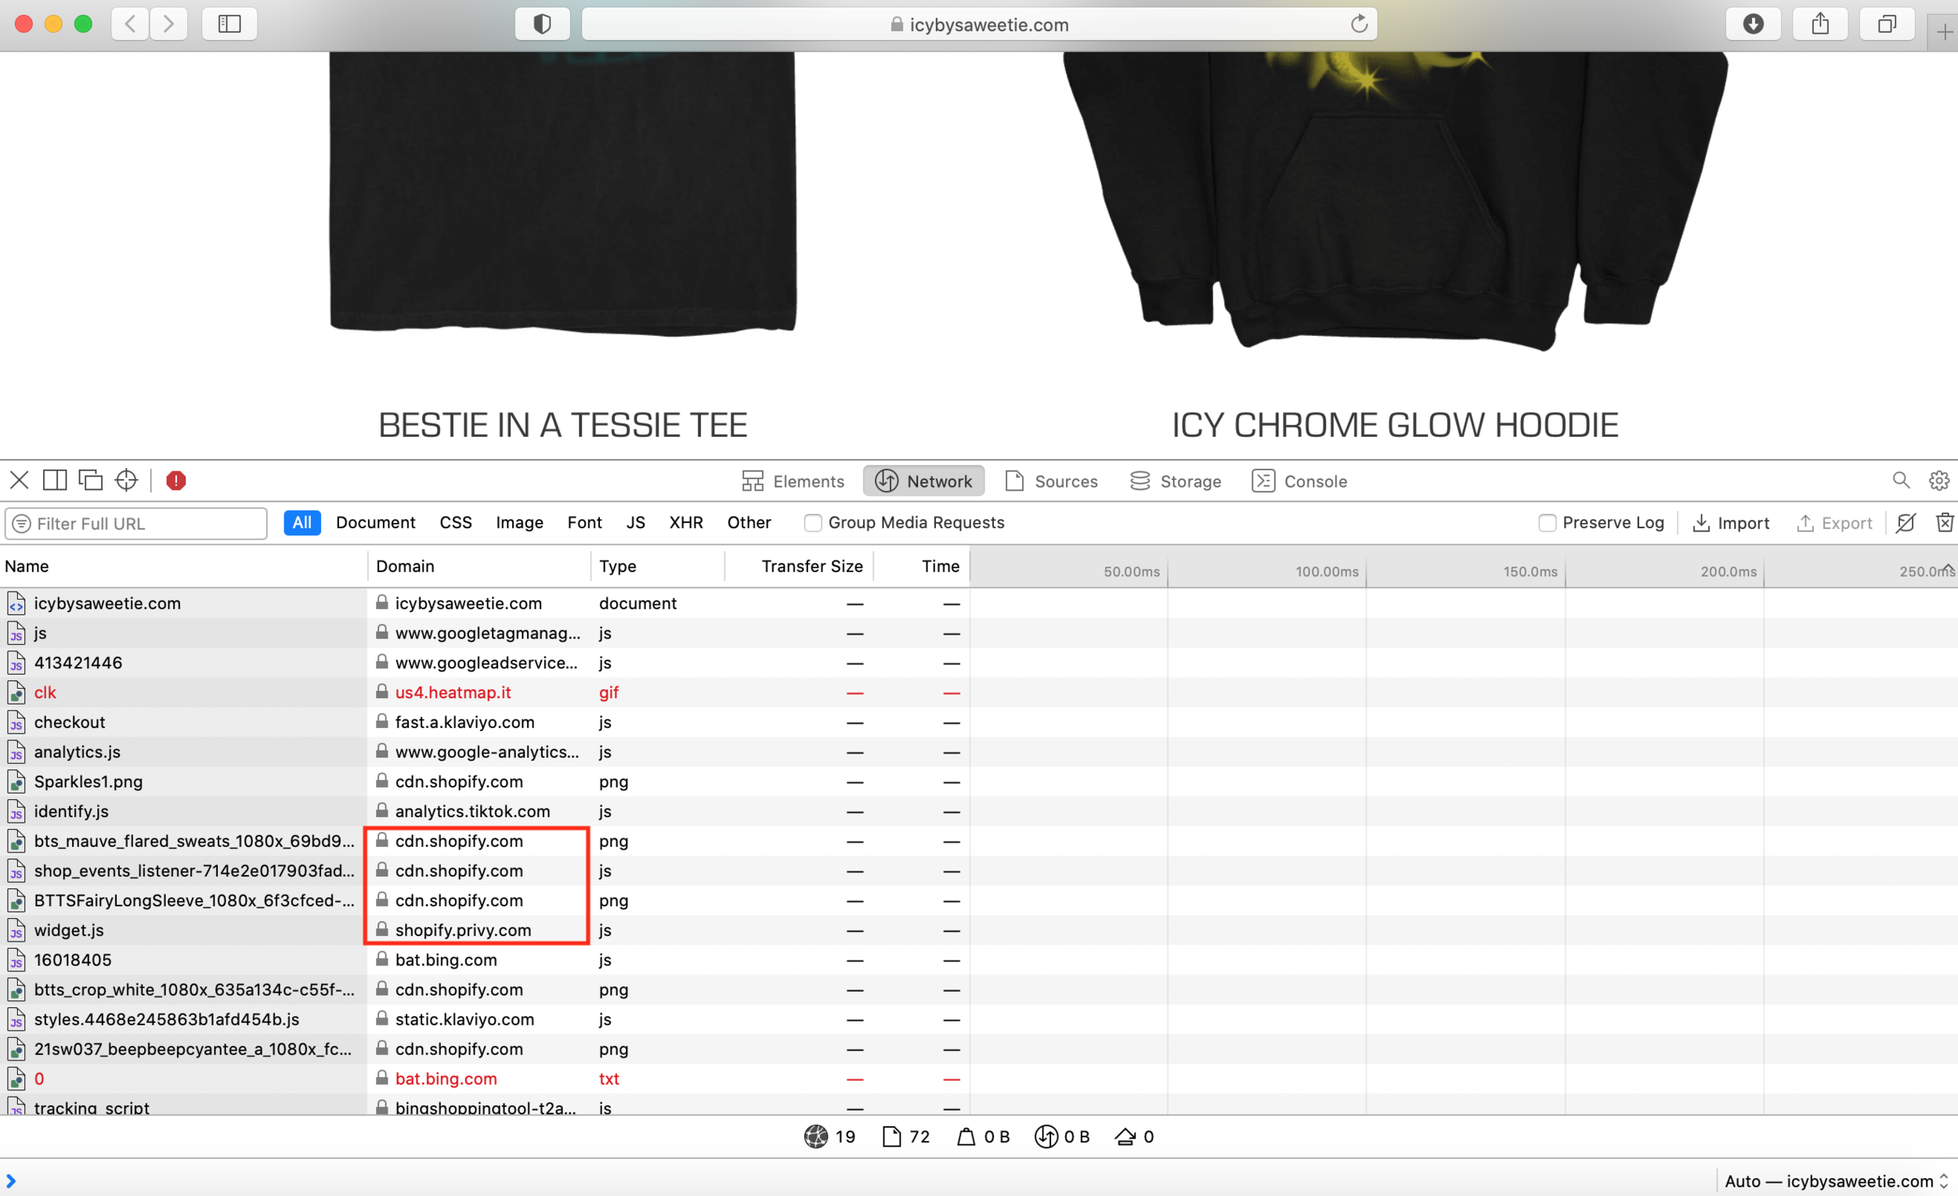
Task: Click the Export button
Action: tap(1834, 523)
